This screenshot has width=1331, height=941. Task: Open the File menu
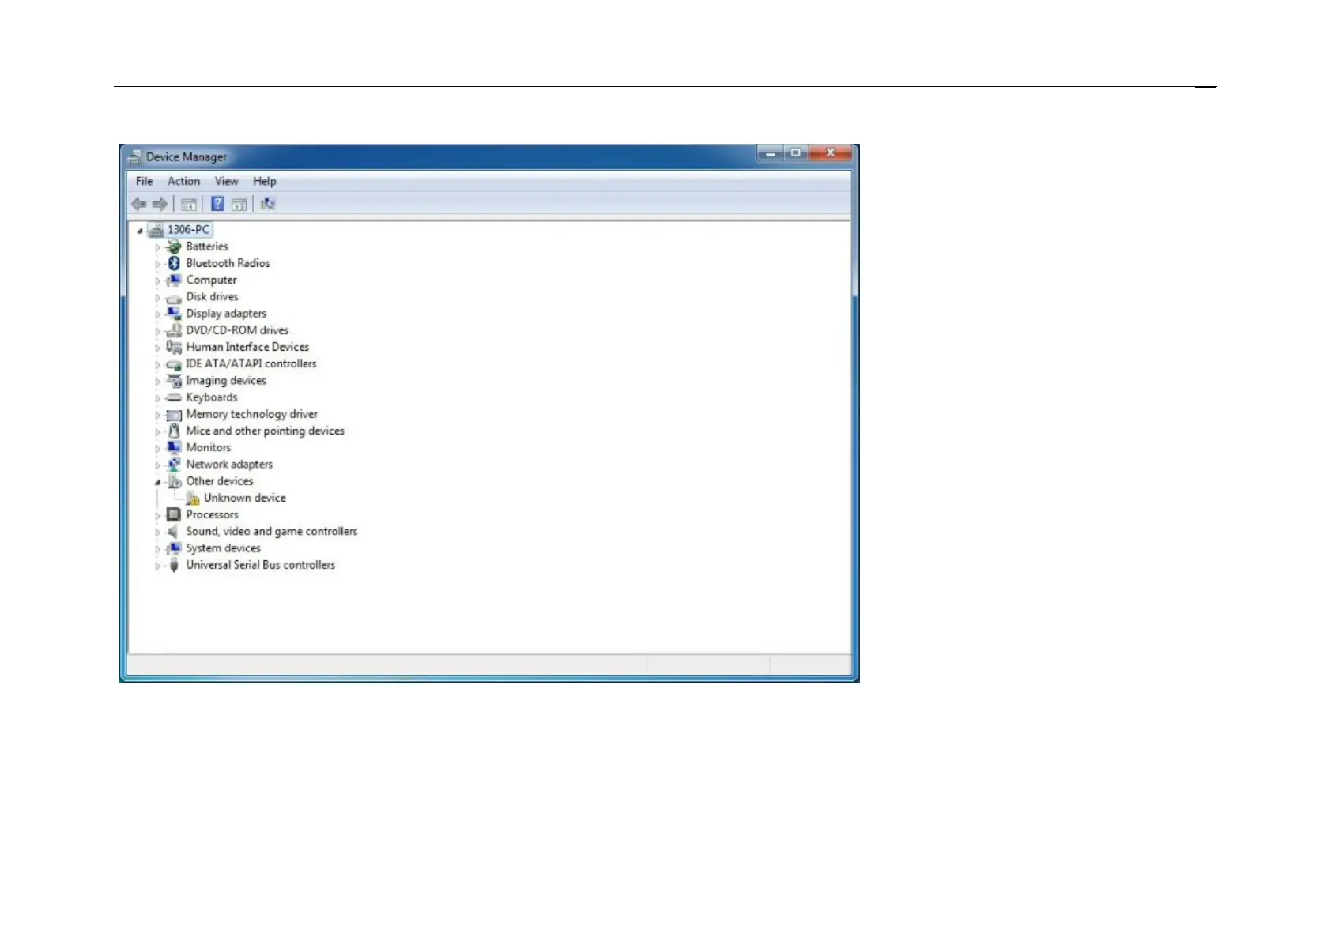click(145, 181)
